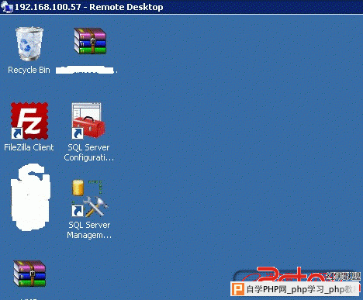
Task: Click the shortcut arrow on SQL Configuration icon
Action: 78,133
